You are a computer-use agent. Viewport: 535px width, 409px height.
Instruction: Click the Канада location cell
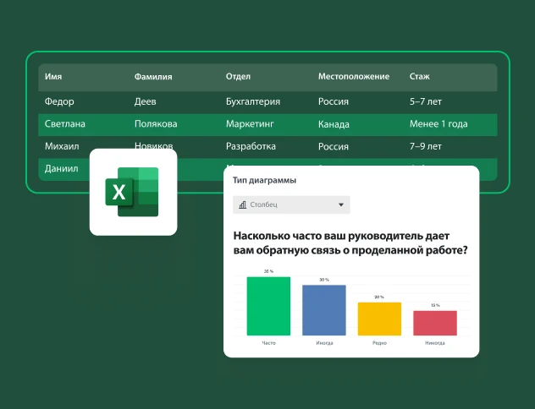(334, 124)
